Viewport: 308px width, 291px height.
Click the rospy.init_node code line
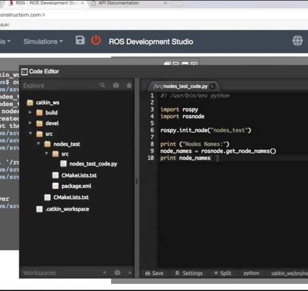pyautogui.click(x=206, y=130)
